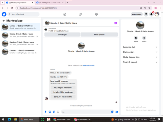Open the Friends icon in top navigation

point(81,14)
